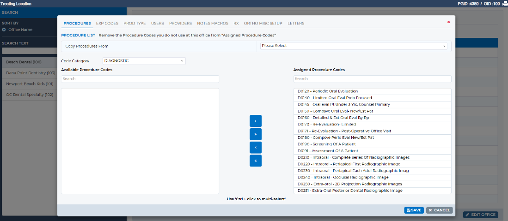Viewport: 508px width, 221px height.
Task: Select D0190 - Screening Of A Patient
Action: click(x=372, y=144)
